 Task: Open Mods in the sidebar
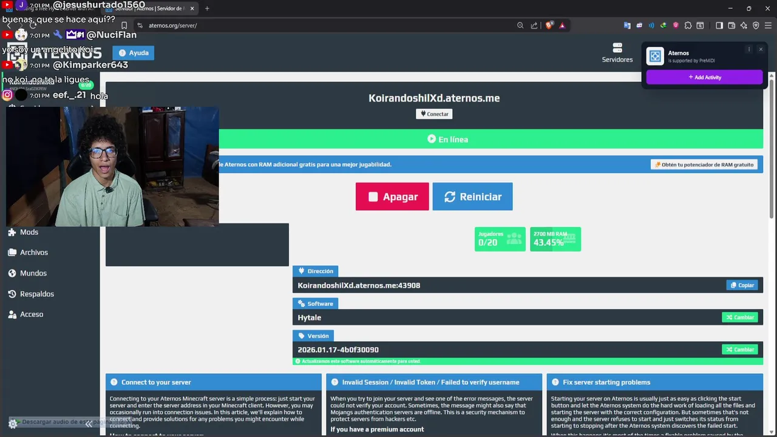coord(29,232)
